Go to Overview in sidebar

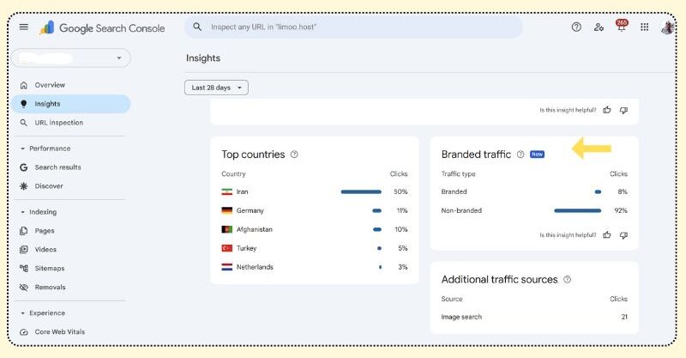(71, 85)
